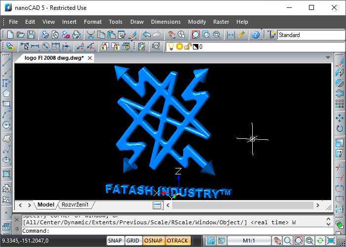Expand the document tabs list arrow
346x247 pixels.
[x=328, y=58]
